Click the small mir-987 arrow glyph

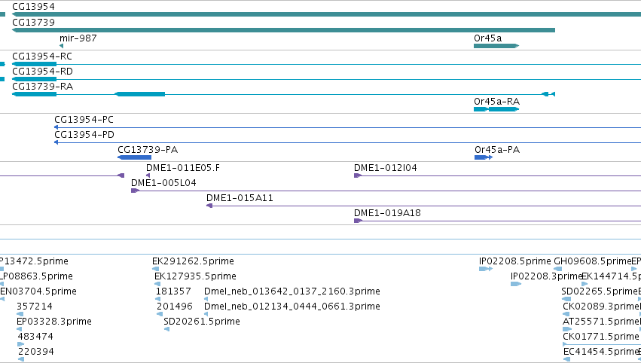(x=61, y=46)
